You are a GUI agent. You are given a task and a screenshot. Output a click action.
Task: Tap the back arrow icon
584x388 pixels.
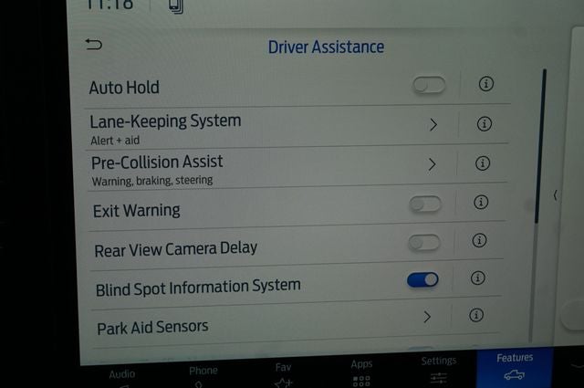point(93,45)
